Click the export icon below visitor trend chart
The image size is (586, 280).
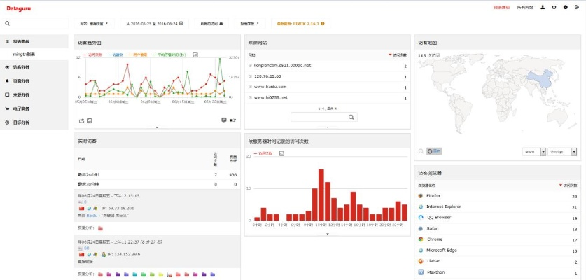pyautogui.click(x=81, y=120)
